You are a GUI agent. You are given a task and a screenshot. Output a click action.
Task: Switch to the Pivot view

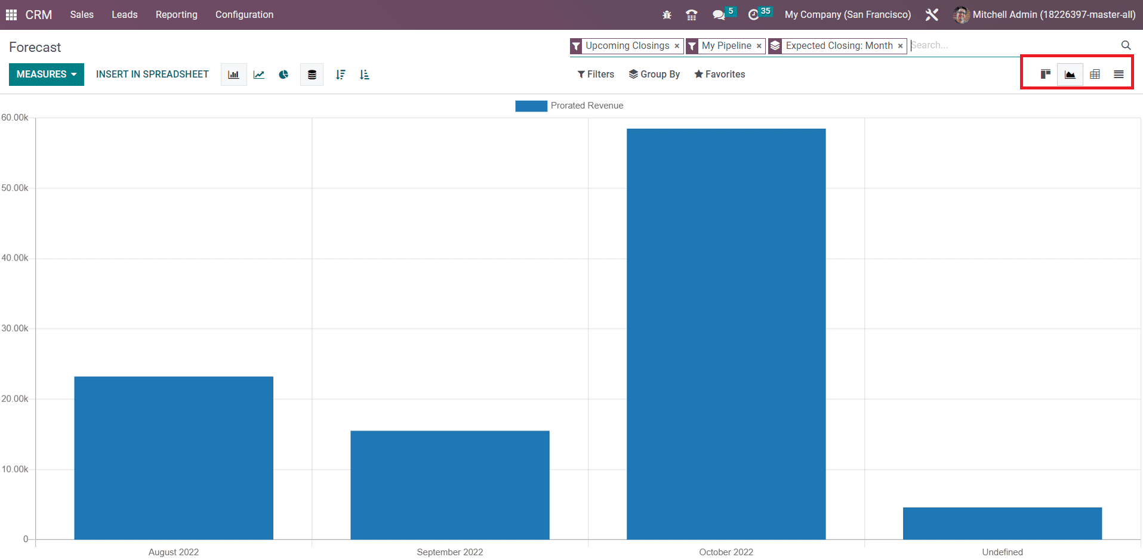pos(1095,74)
